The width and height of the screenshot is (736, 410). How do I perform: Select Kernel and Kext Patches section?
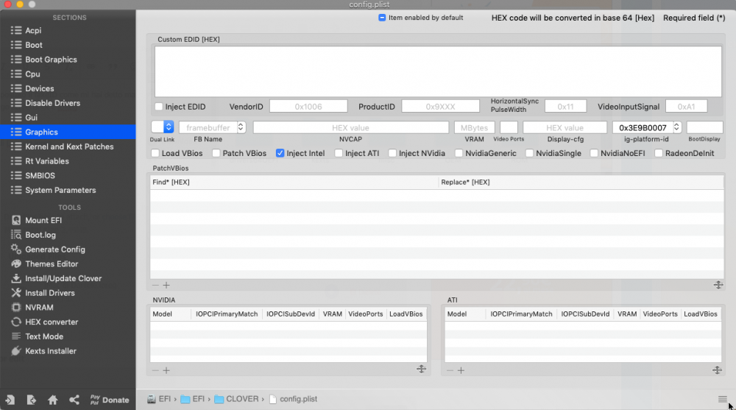[68, 146]
